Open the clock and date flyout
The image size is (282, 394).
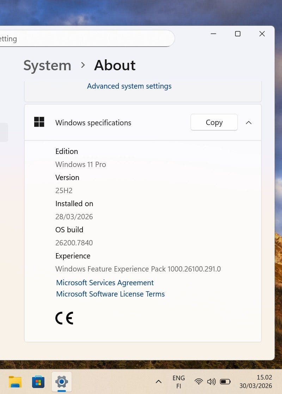pyautogui.click(x=256, y=382)
